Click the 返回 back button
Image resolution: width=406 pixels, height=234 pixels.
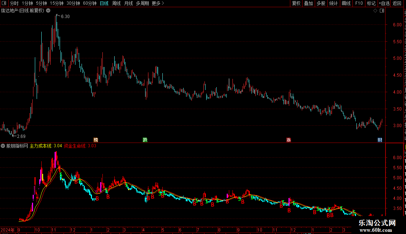397,3
